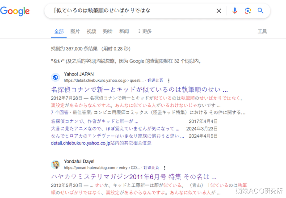Go to the Google logo homepage
The height and width of the screenshot is (198, 286).
(15, 11)
